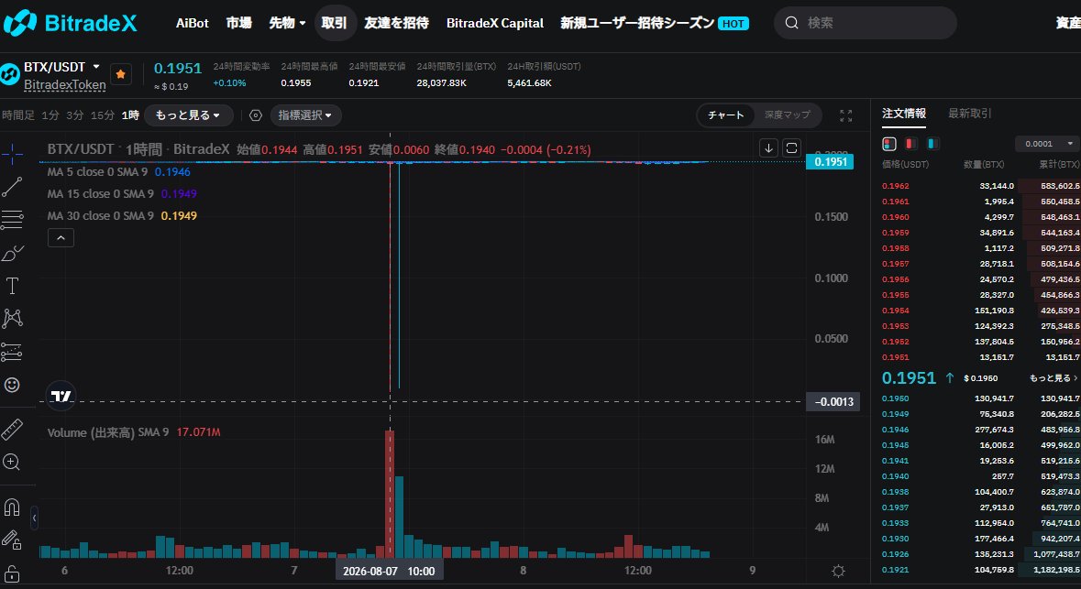Click the 0.1951 current price axis label
This screenshot has width=1081, height=589.
[830, 162]
